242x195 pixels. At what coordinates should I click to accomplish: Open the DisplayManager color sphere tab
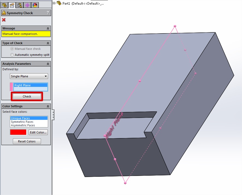(35, 5)
